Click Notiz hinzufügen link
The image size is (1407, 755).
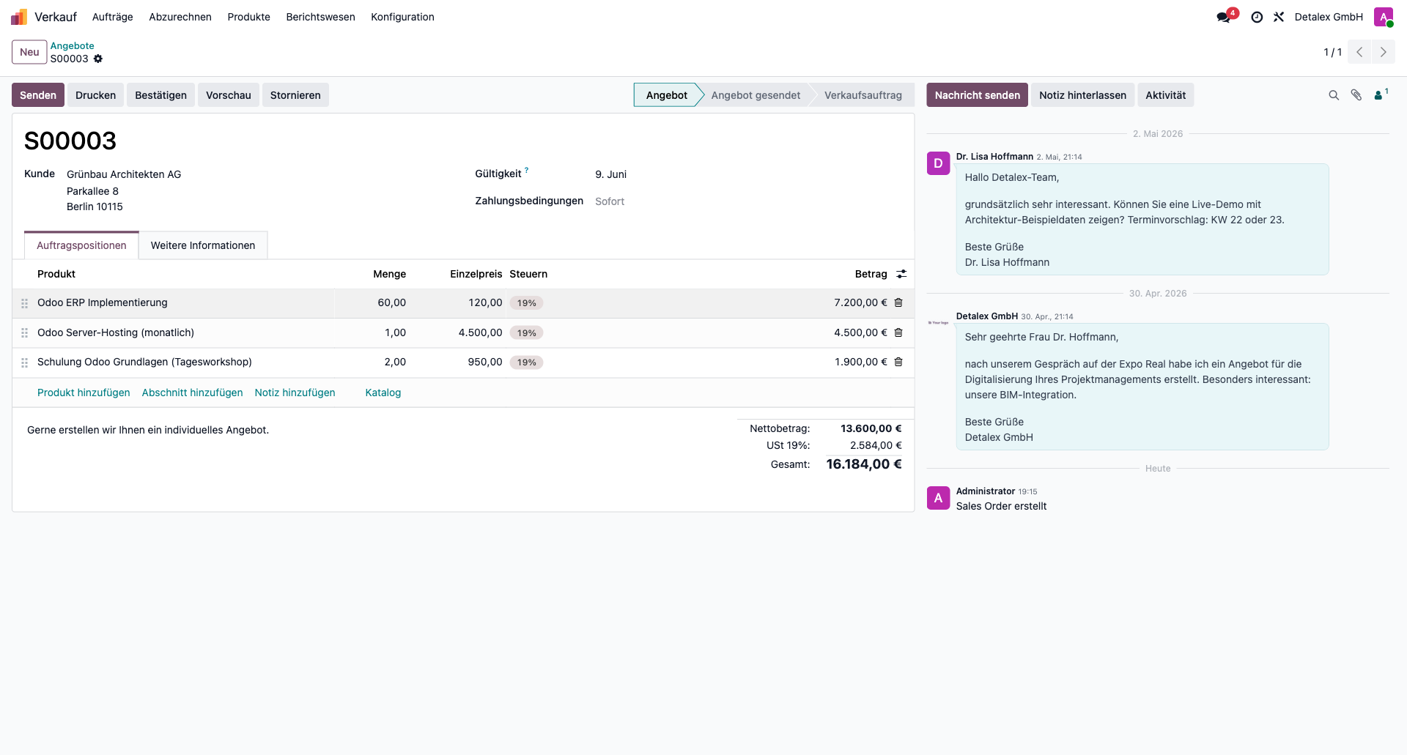(295, 393)
